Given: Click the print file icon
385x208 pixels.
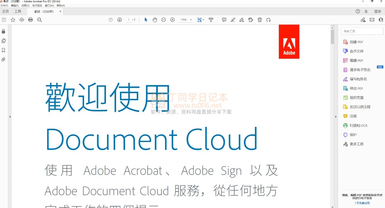Looking at the screenshot, I should [31, 20].
